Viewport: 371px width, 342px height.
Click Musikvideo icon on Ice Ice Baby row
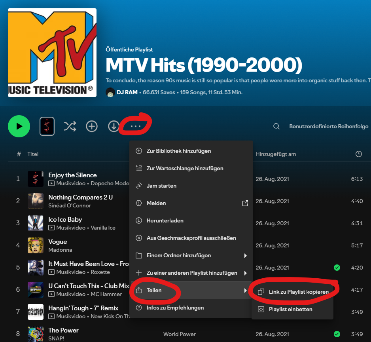[51, 228]
